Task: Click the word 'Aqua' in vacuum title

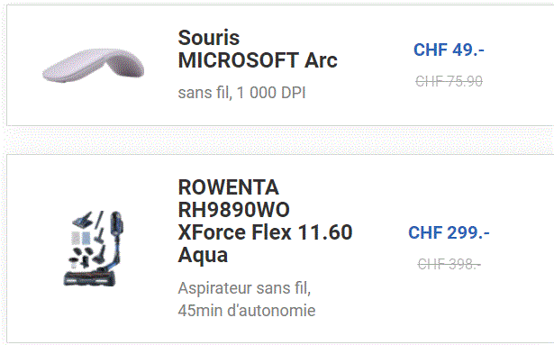Action: [203, 255]
